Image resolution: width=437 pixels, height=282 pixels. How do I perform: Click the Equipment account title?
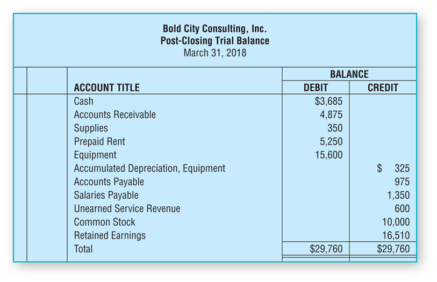[95, 155]
